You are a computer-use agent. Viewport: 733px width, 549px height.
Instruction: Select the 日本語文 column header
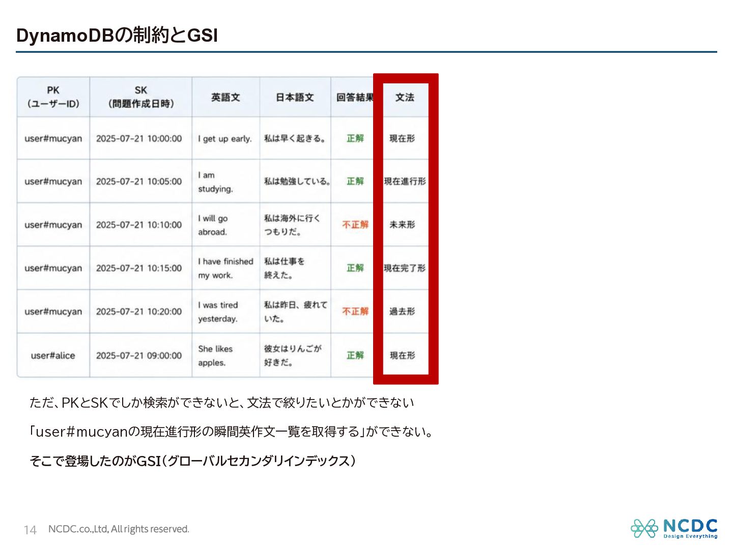pyautogui.click(x=295, y=97)
